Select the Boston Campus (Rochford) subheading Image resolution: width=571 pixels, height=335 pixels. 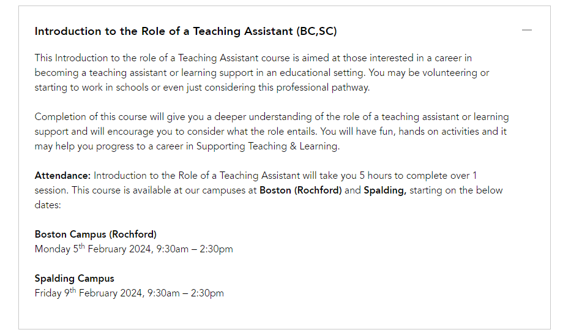point(95,235)
